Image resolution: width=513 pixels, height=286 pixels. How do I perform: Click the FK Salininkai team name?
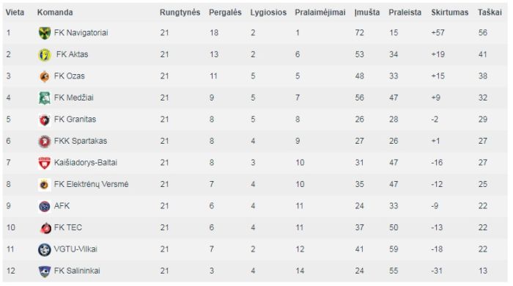tap(77, 271)
